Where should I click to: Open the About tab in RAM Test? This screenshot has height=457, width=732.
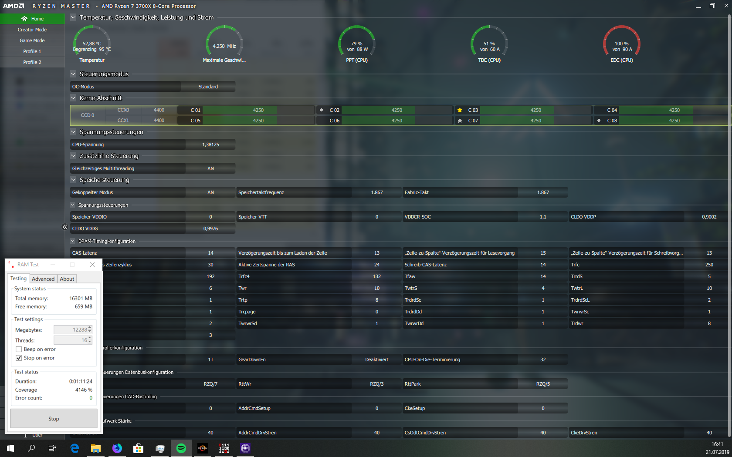[x=67, y=279]
